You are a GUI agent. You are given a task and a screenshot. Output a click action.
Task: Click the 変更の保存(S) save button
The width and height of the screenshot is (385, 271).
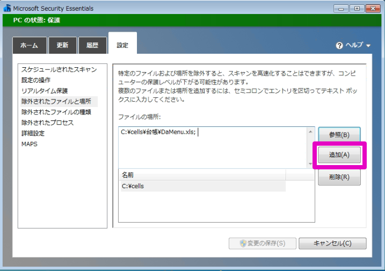(x=262, y=244)
